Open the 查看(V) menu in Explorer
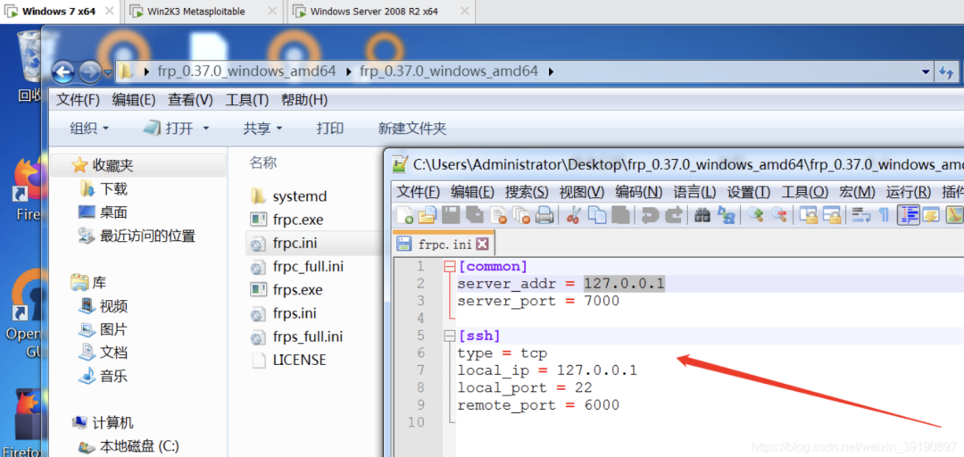The height and width of the screenshot is (457, 964). tap(191, 100)
